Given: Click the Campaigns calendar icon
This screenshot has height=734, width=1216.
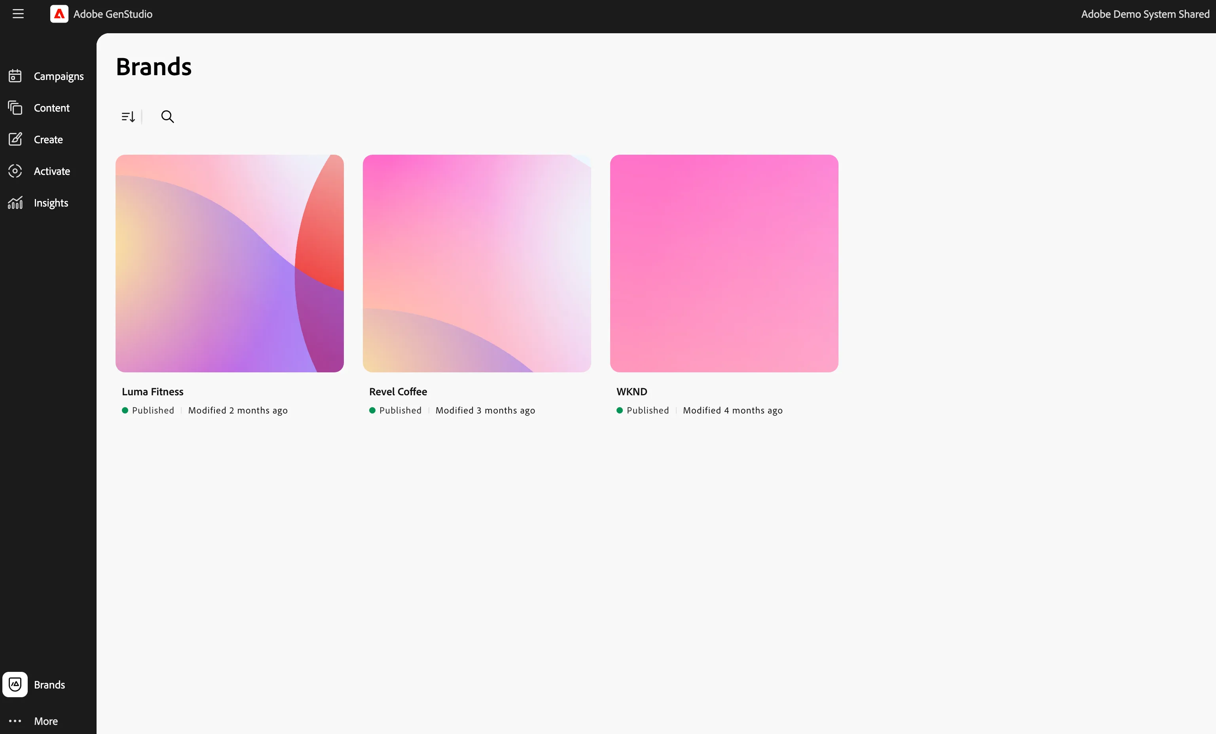Looking at the screenshot, I should [x=15, y=76].
